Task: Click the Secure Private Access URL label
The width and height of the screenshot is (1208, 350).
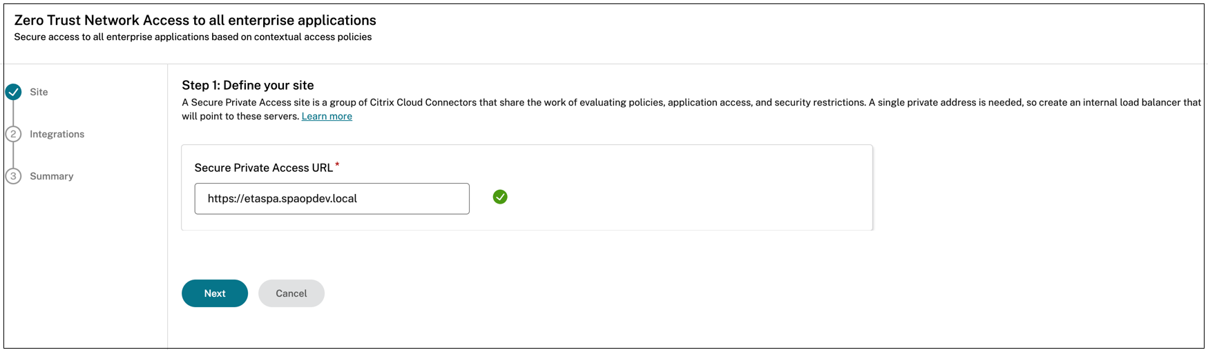Action: click(263, 168)
